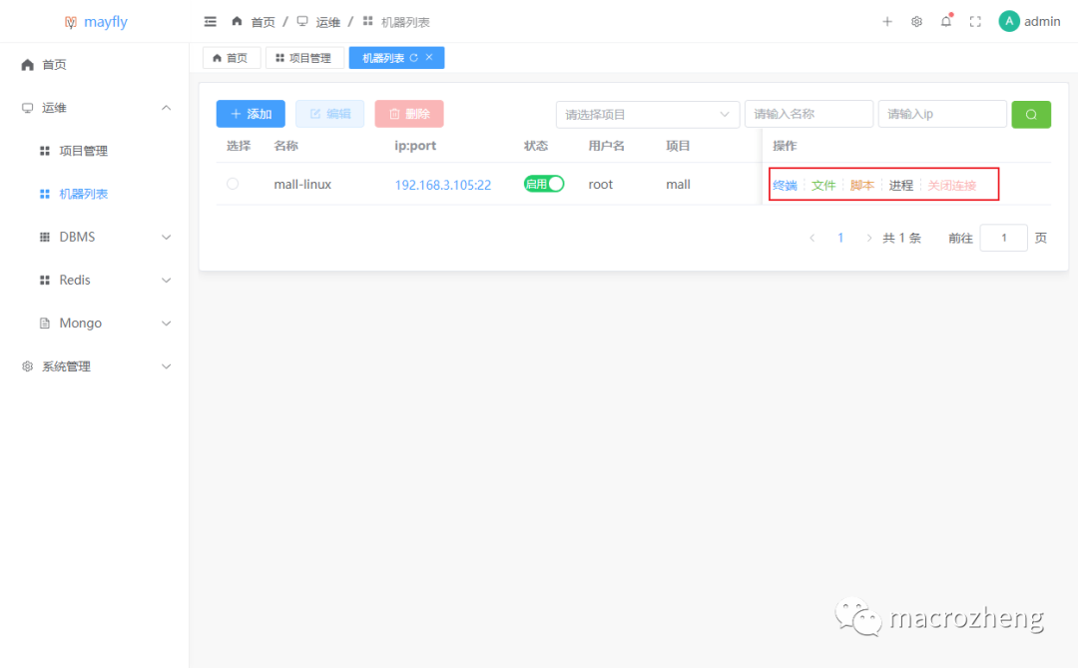This screenshot has width=1078, height=668.
Task: Expand the DBMS sidebar section
Action: [95, 237]
